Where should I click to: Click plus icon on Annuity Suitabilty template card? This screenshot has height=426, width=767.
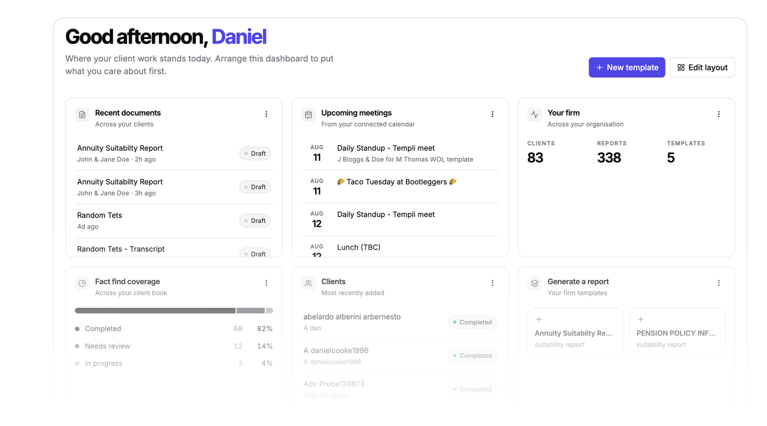pos(539,319)
